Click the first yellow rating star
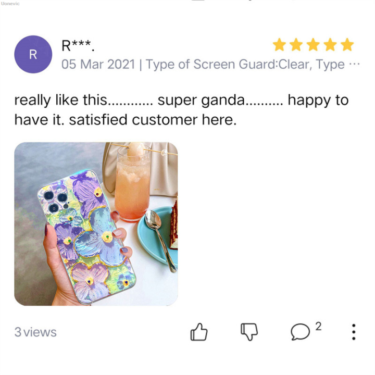 point(279,45)
